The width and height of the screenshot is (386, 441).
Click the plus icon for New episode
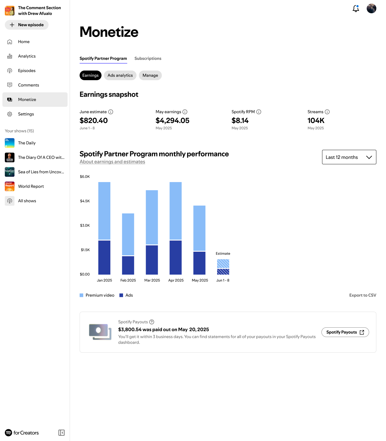(x=12, y=25)
